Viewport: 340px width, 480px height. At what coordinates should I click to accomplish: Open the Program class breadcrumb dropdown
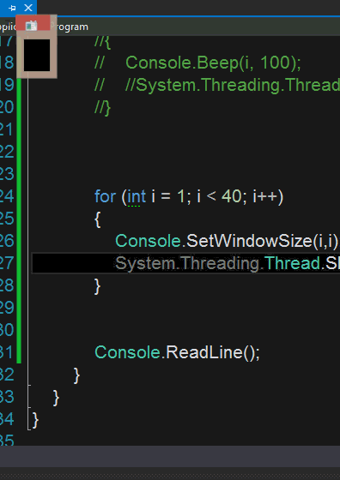[70, 27]
